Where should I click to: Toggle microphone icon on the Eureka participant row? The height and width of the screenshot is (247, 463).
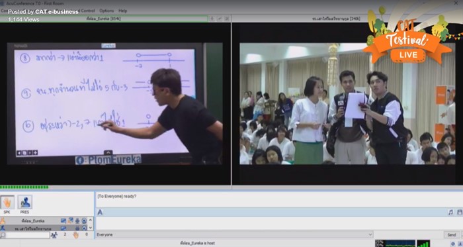tap(77, 221)
